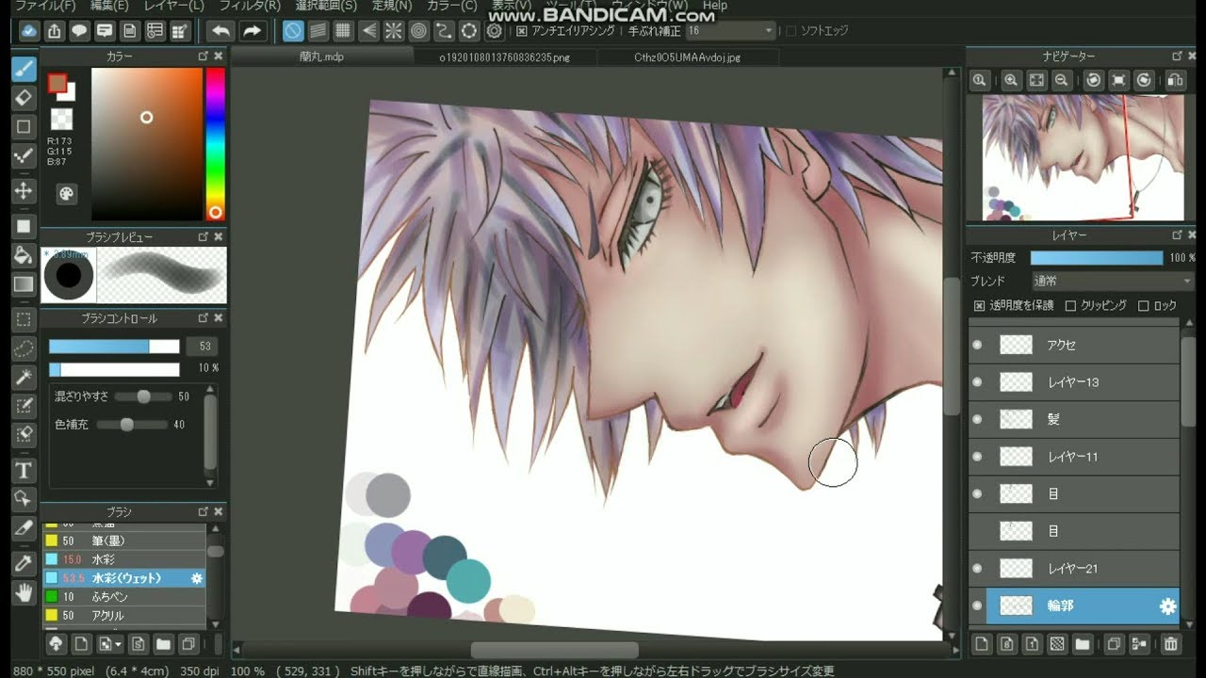Enable the concentric circle snap
Image resolution: width=1206 pixels, height=678 pixels.
[x=419, y=31]
